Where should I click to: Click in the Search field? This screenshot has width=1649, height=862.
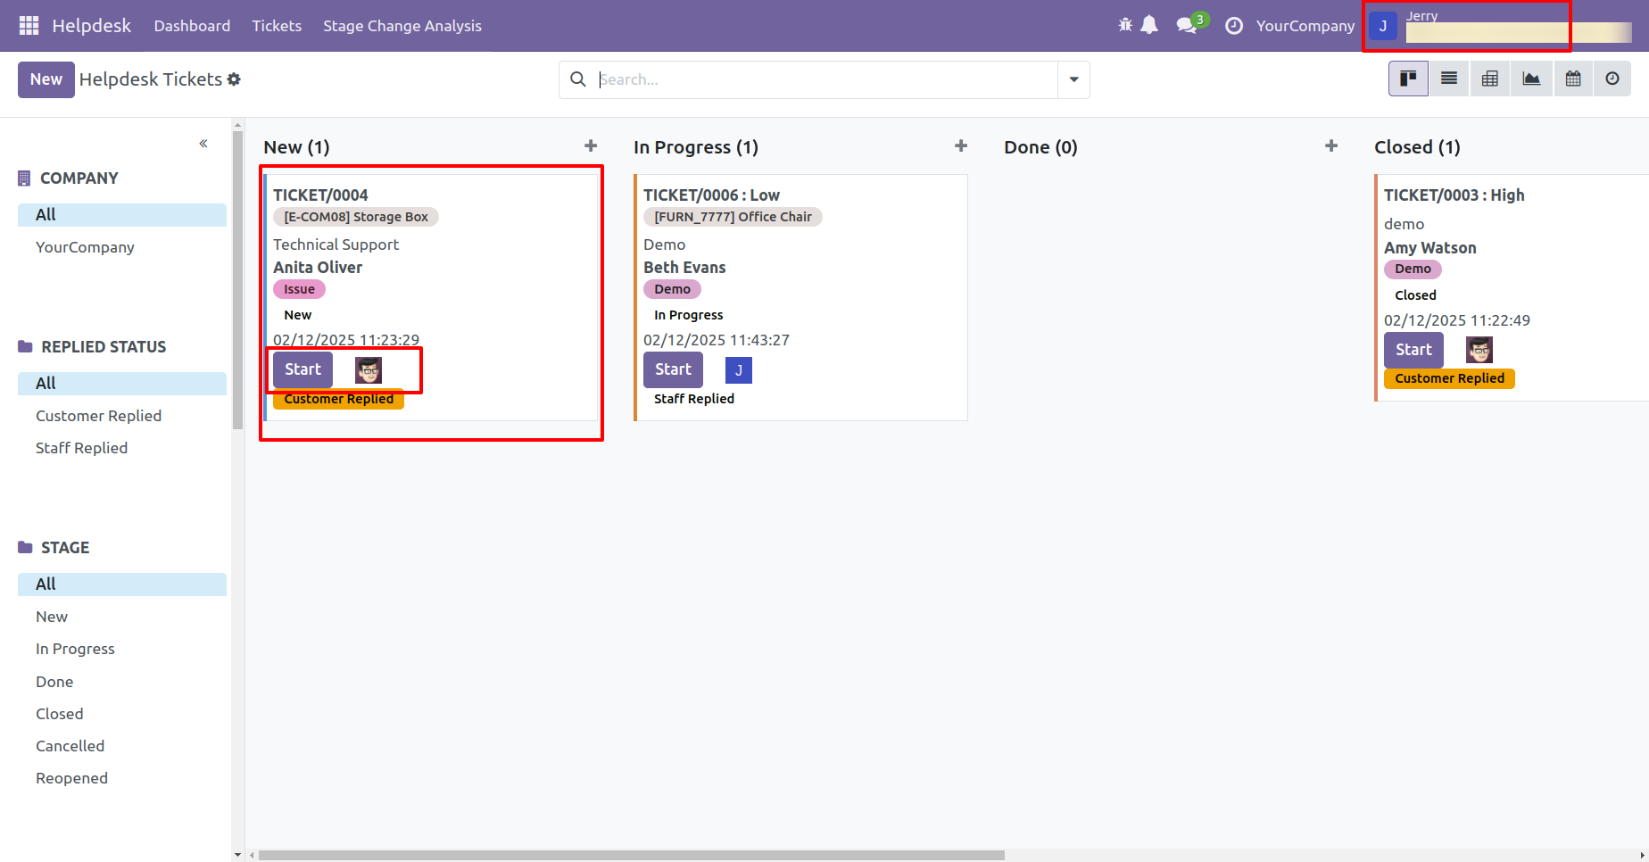[x=825, y=79]
